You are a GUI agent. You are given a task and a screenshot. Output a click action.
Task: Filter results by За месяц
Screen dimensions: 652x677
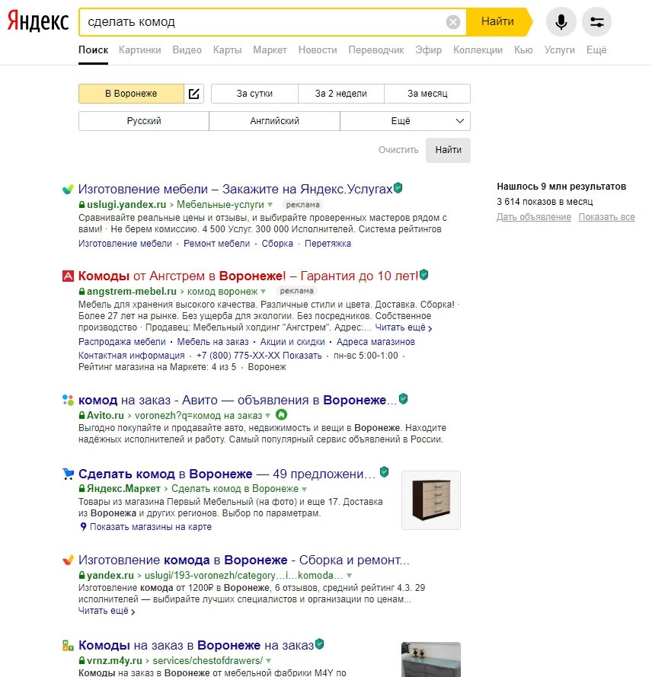coord(427,94)
